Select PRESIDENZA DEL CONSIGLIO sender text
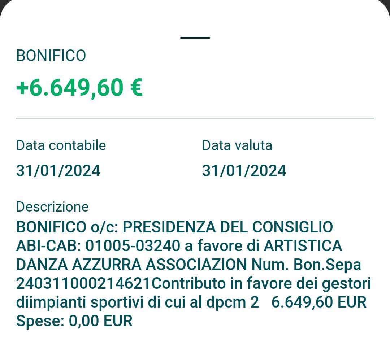 tap(228, 227)
